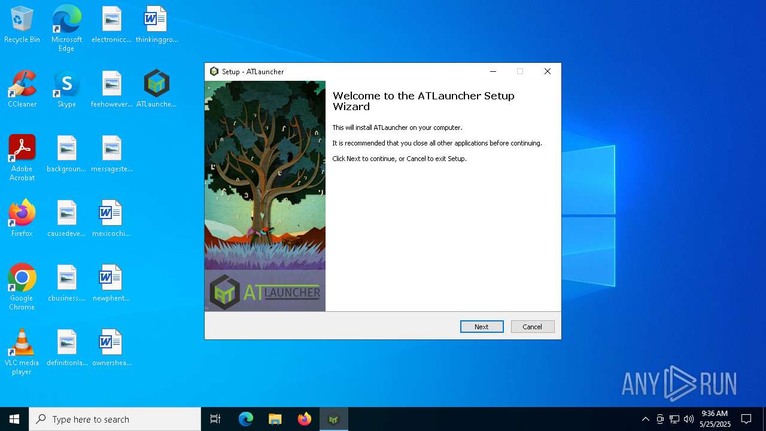
Task: Open the Action Center notifications icon
Action: [746, 419]
